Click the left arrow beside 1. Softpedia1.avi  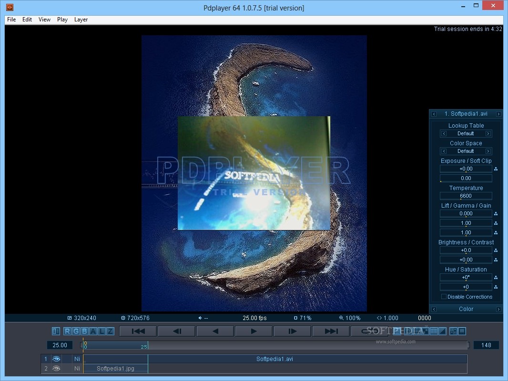(434, 114)
